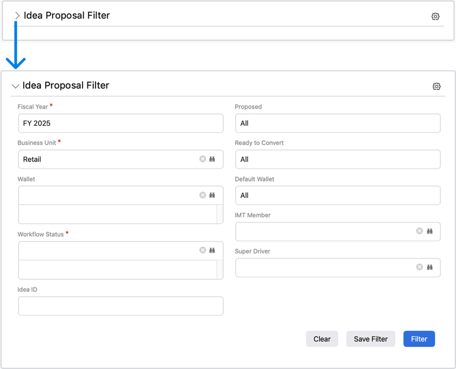Focus the Idea ID input field

click(121, 306)
